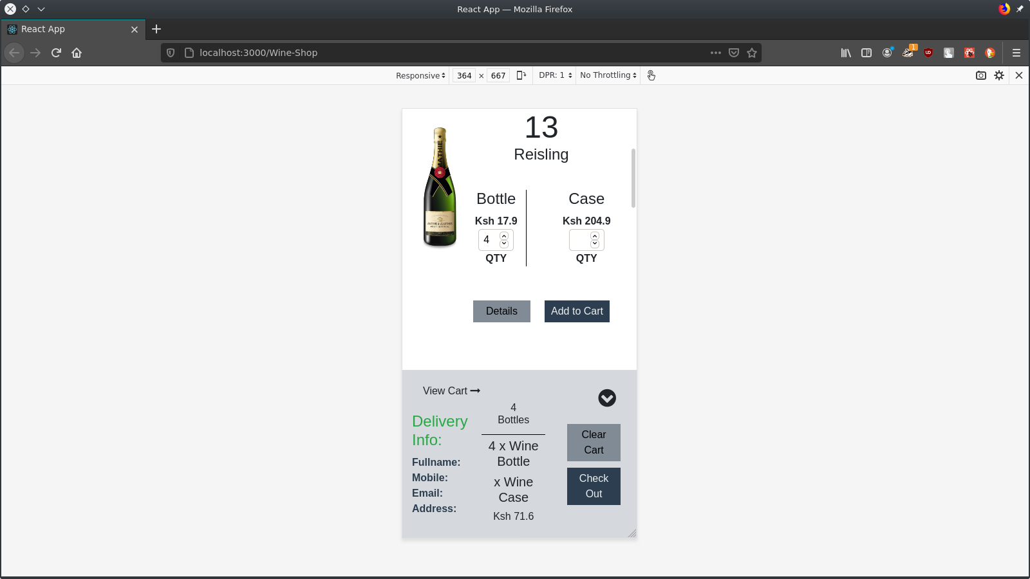The height and width of the screenshot is (579, 1030).
Task: Open the Privacy Badger extension
Action: (x=907, y=53)
